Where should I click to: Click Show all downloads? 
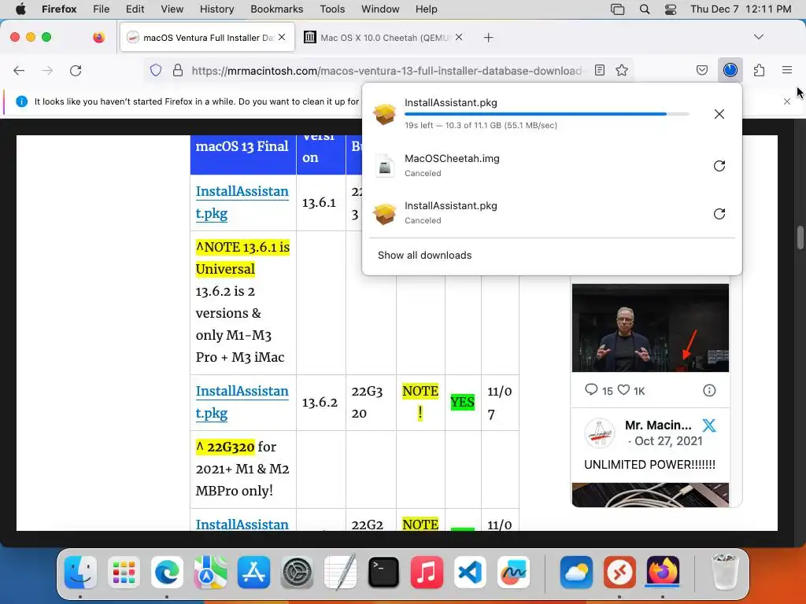click(x=424, y=256)
